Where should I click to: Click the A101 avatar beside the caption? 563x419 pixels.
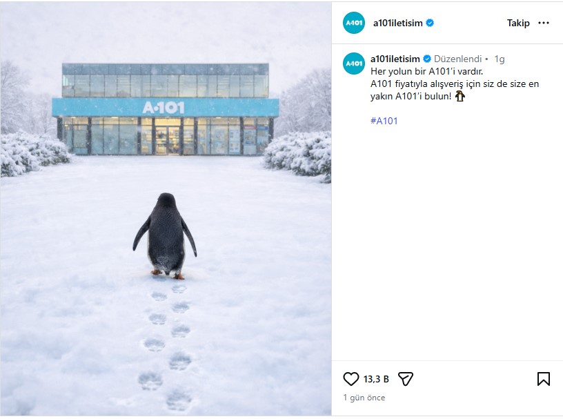coord(354,63)
